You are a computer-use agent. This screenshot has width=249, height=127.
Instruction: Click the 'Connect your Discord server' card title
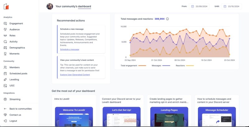[x=121, y=101]
